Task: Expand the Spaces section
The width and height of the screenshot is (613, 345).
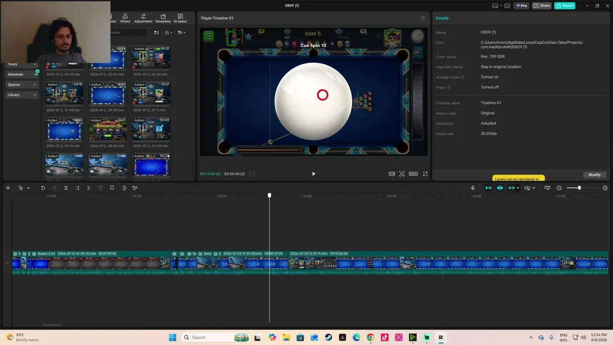Action: [x=22, y=84]
